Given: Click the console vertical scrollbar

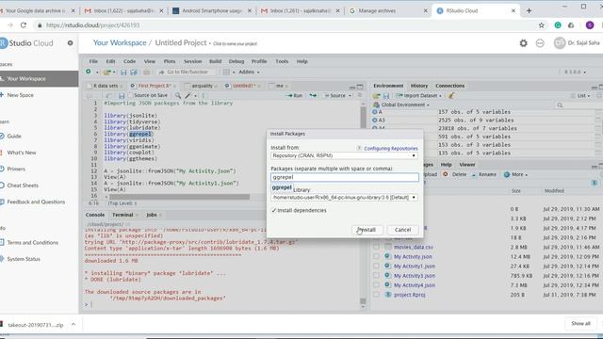Looking at the screenshot, I should point(363,301).
